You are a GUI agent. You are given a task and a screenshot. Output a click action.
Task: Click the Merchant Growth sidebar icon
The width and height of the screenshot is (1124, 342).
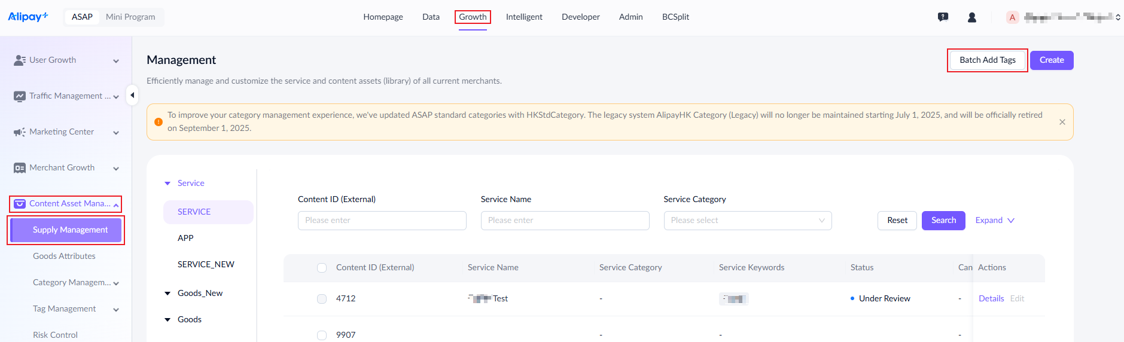(x=20, y=168)
